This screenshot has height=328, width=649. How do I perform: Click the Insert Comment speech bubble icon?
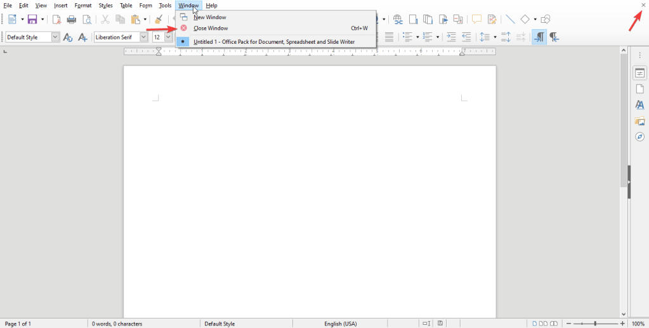tap(476, 20)
